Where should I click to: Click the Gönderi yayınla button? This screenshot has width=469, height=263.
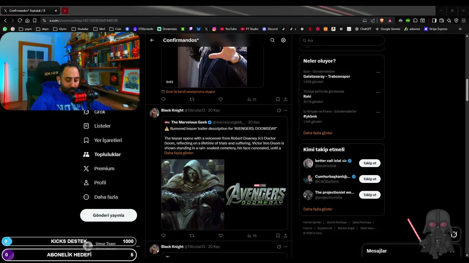point(108,215)
